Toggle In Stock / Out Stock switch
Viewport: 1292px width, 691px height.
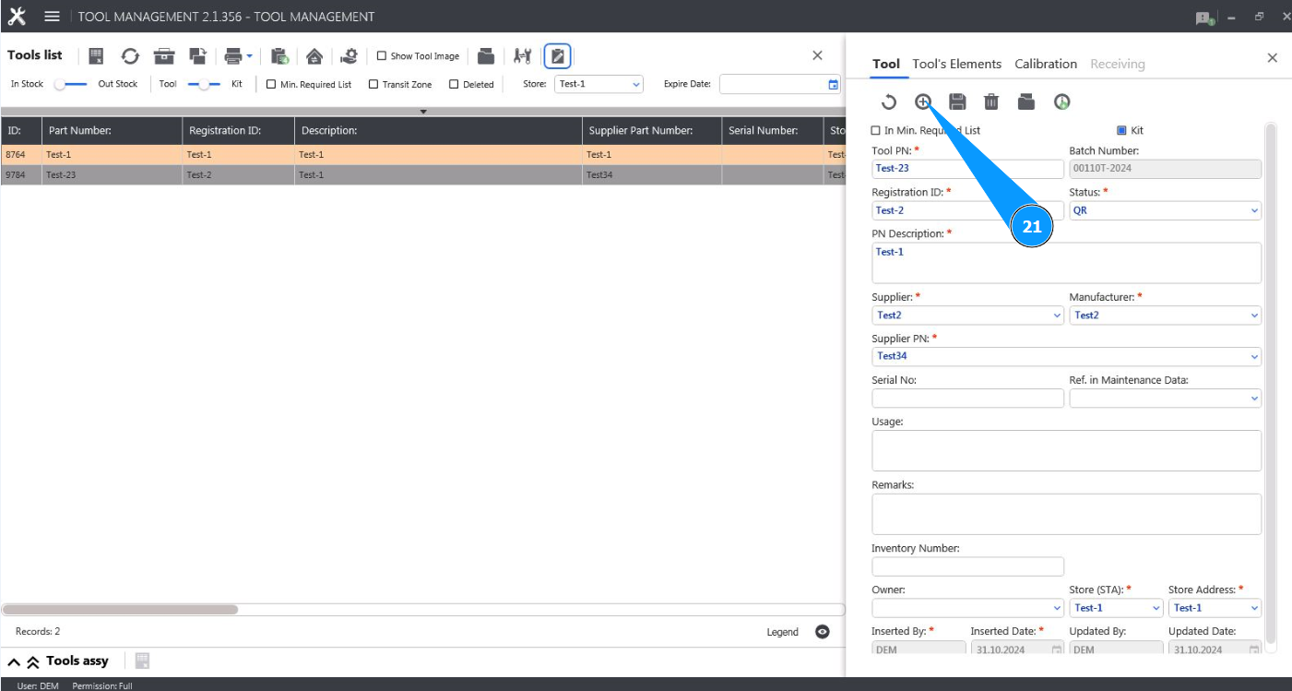[70, 84]
